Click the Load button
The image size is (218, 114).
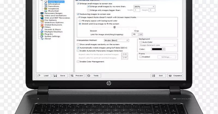click(x=44, y=76)
